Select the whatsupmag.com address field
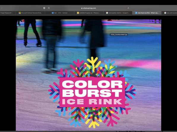Image resolution: width=177 pixels, height=132 pixels. (x=88, y=8)
